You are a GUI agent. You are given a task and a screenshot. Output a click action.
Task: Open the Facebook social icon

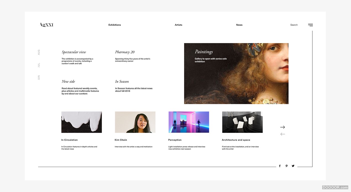280,166
